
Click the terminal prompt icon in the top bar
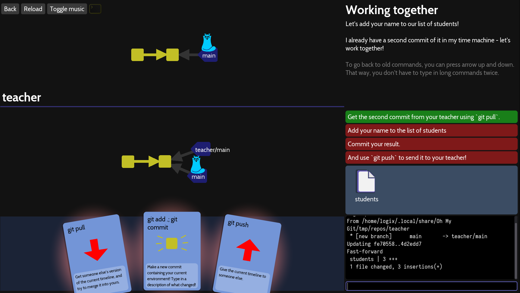click(95, 9)
